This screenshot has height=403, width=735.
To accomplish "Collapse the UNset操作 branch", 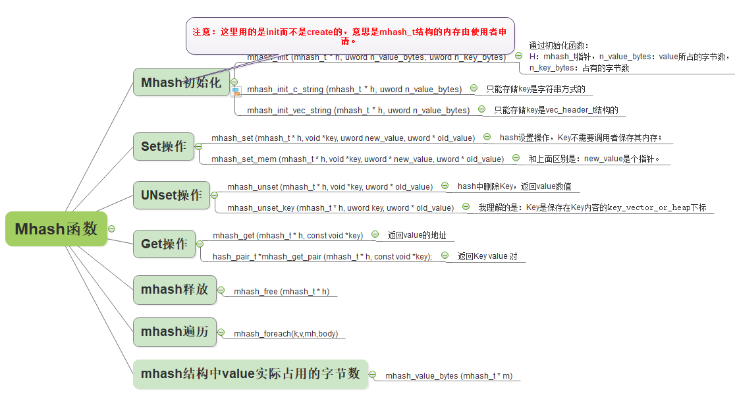I will pyautogui.click(x=214, y=195).
